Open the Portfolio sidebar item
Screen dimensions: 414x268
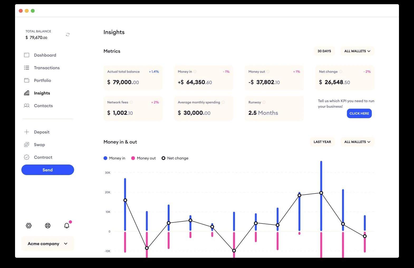pos(42,80)
